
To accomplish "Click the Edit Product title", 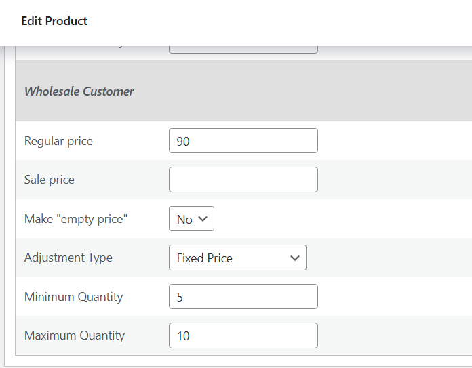I will point(54,21).
